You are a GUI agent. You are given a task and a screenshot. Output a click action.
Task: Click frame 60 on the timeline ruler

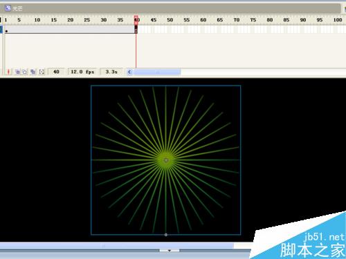[x=203, y=20]
